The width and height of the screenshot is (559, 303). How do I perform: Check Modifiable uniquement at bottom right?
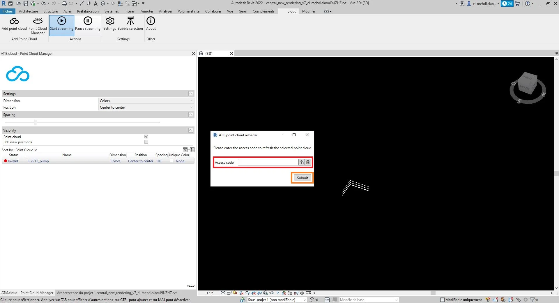(442, 300)
